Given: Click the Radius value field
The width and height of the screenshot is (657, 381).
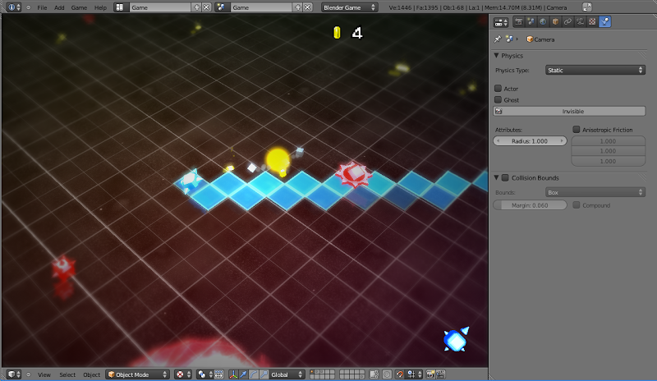Looking at the screenshot, I should click(530, 141).
